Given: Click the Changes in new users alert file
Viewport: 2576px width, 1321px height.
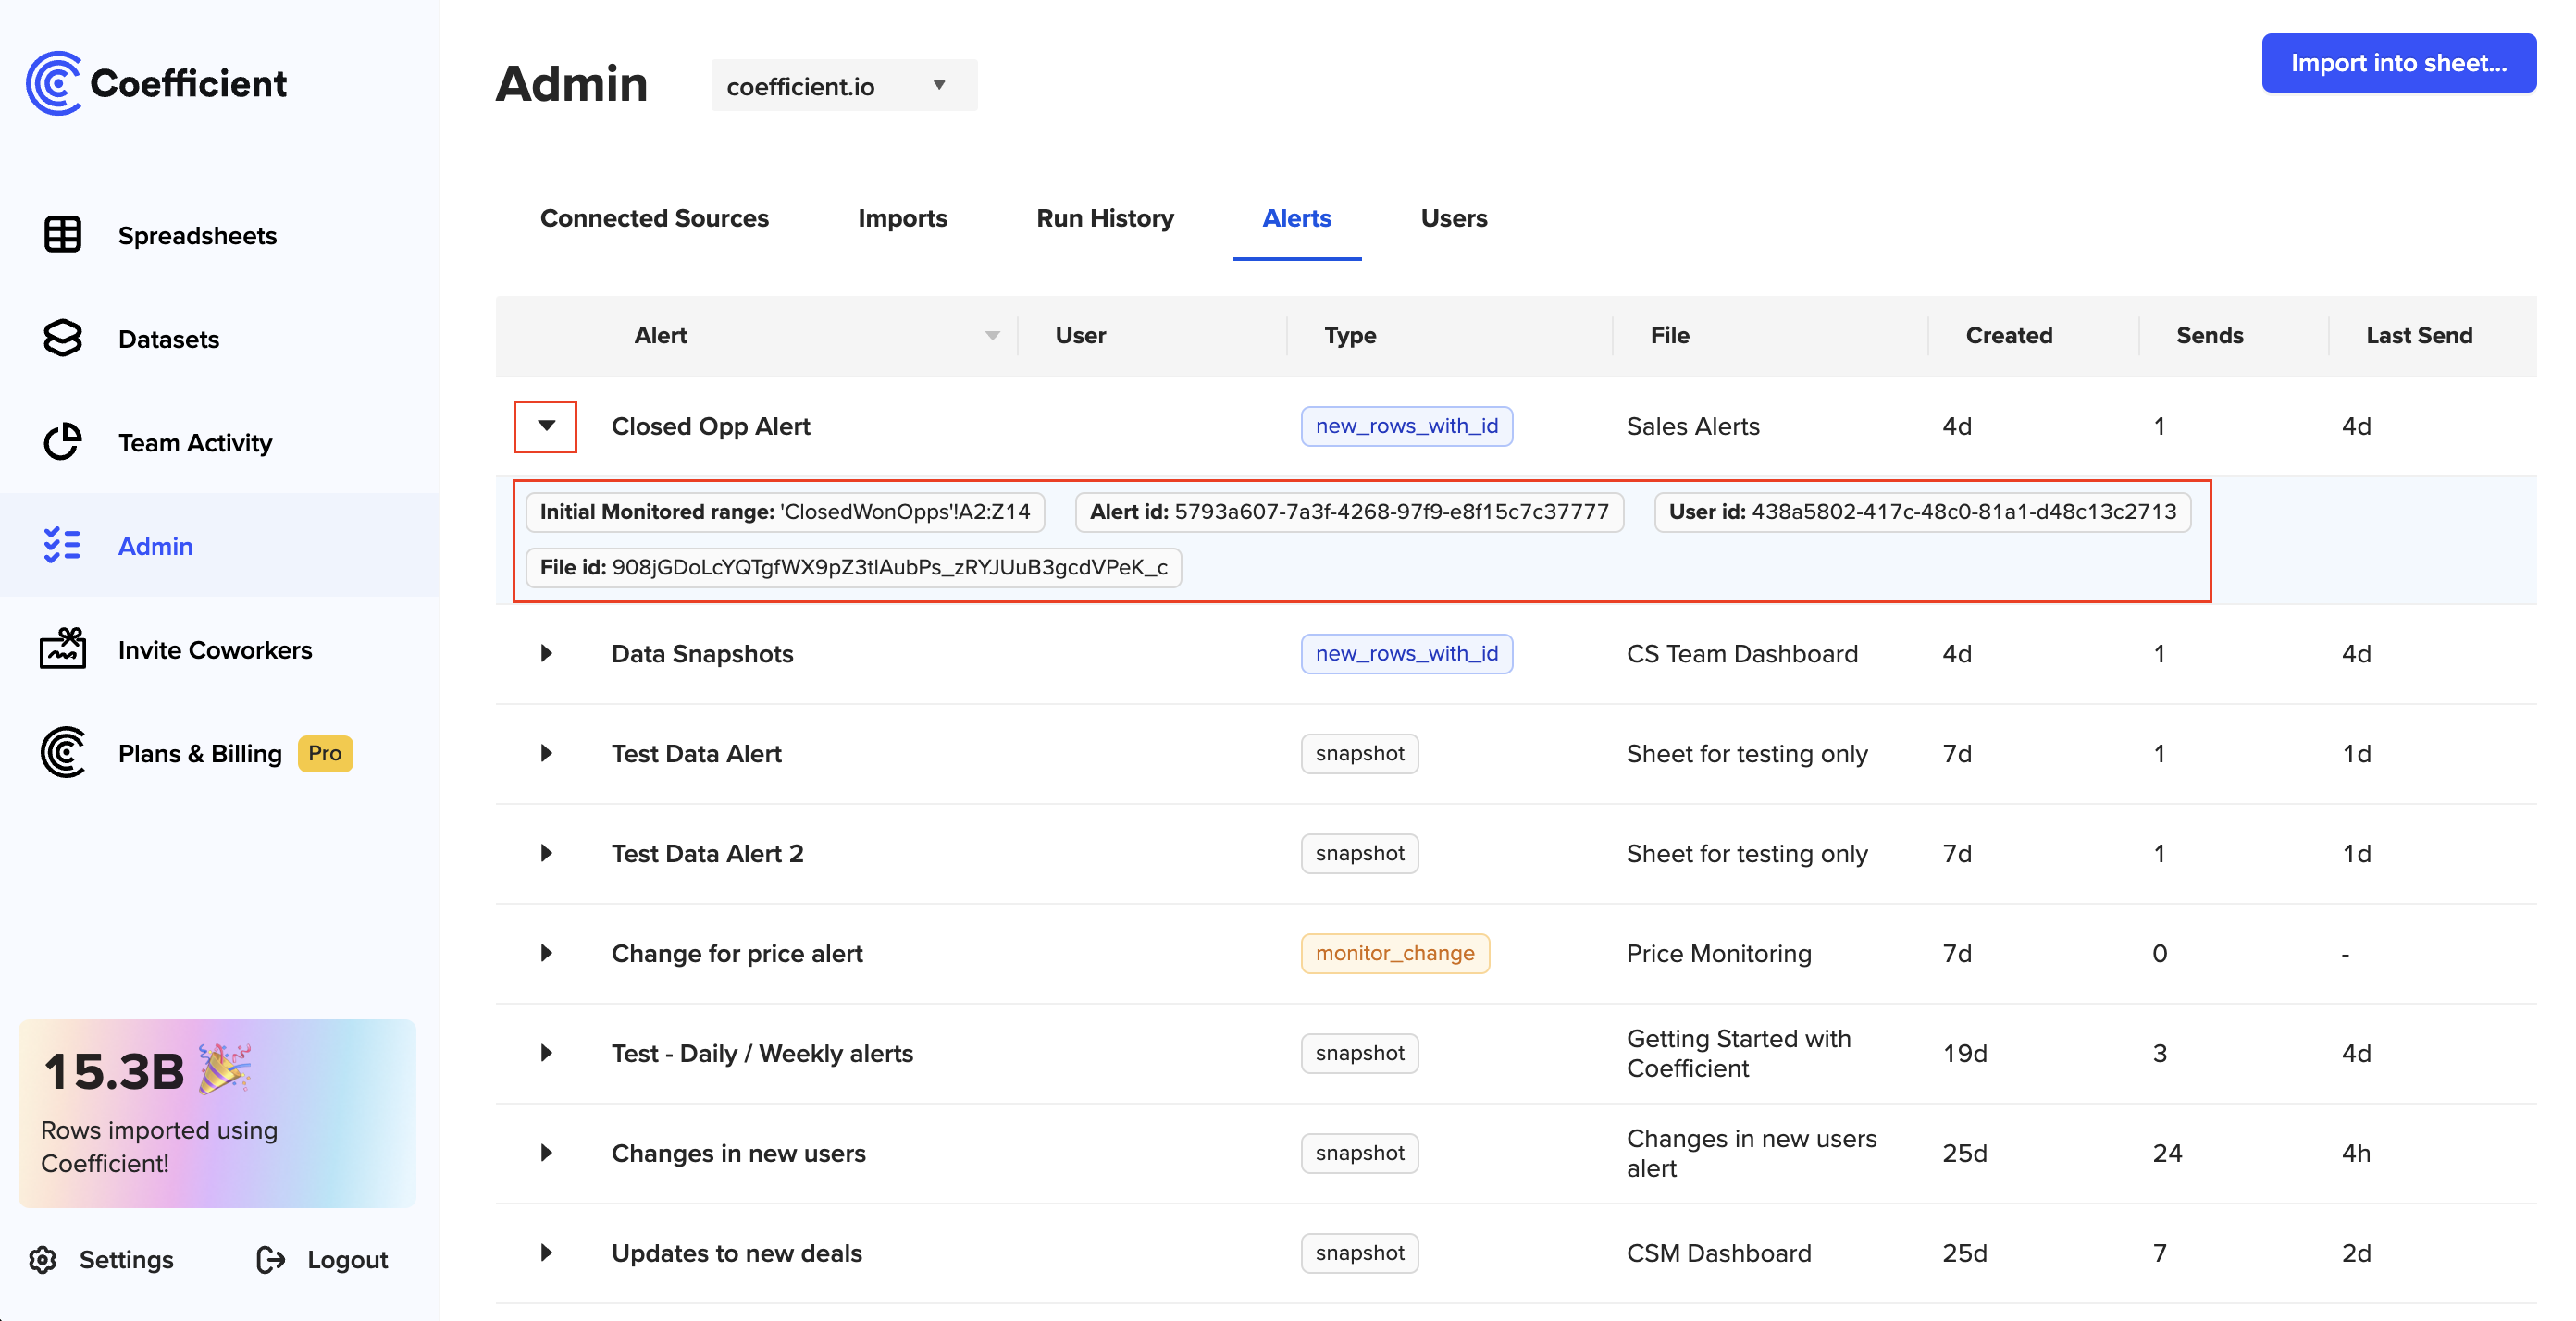Looking at the screenshot, I should pyautogui.click(x=1751, y=1154).
